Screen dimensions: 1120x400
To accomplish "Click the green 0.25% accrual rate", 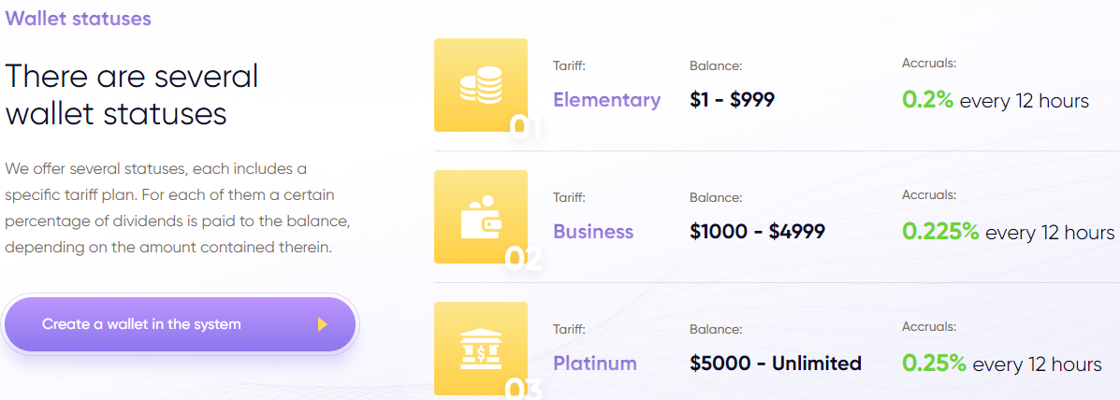I will pyautogui.click(x=934, y=364).
